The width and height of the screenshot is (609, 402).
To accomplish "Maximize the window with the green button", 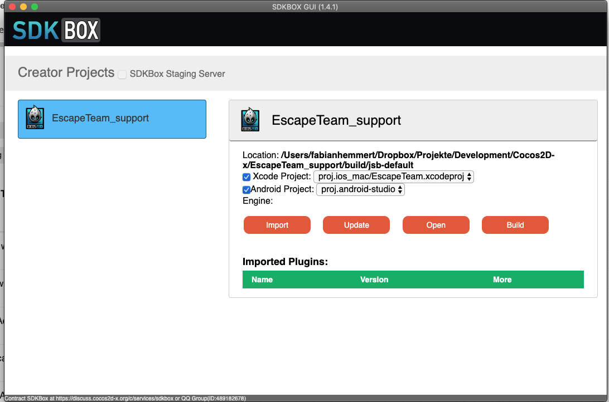I will click(x=35, y=7).
